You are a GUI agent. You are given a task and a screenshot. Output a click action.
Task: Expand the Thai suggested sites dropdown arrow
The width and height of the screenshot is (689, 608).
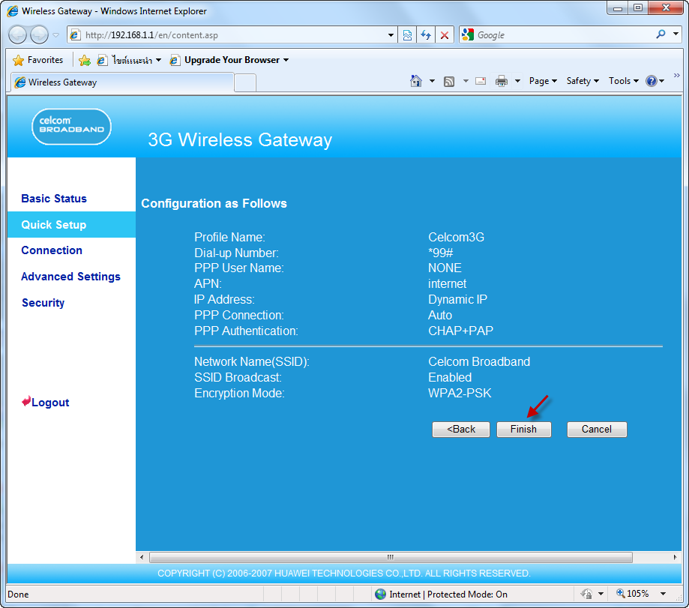click(159, 60)
